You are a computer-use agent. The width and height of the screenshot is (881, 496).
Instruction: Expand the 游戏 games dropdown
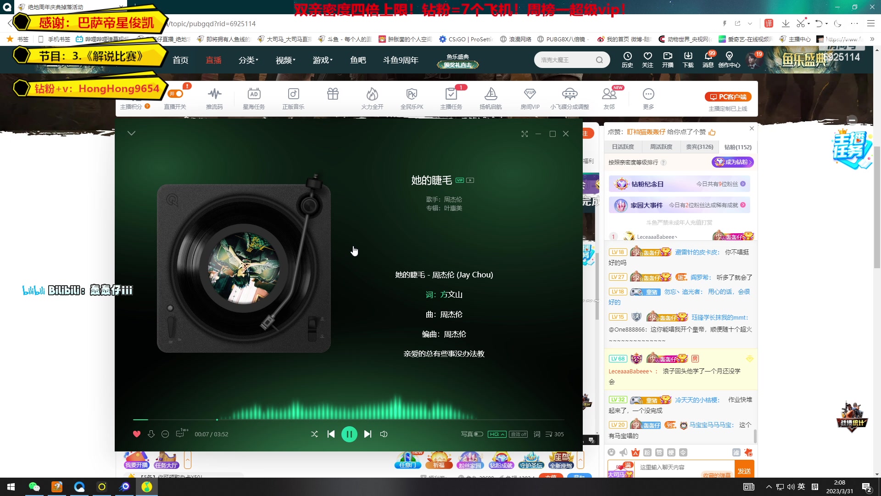(323, 60)
